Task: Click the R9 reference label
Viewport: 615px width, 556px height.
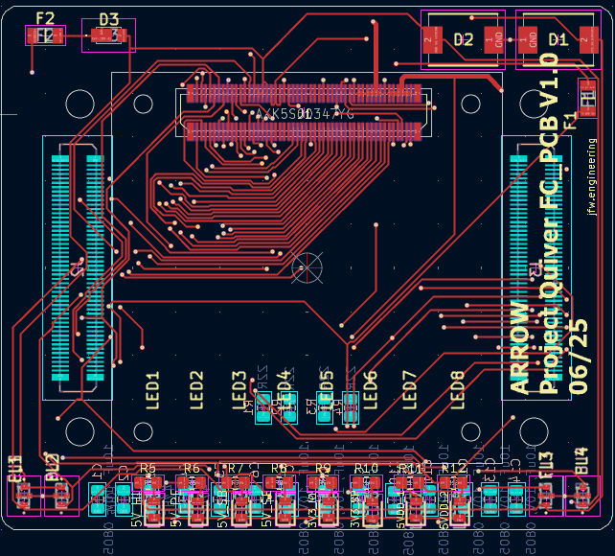Action: point(323,468)
